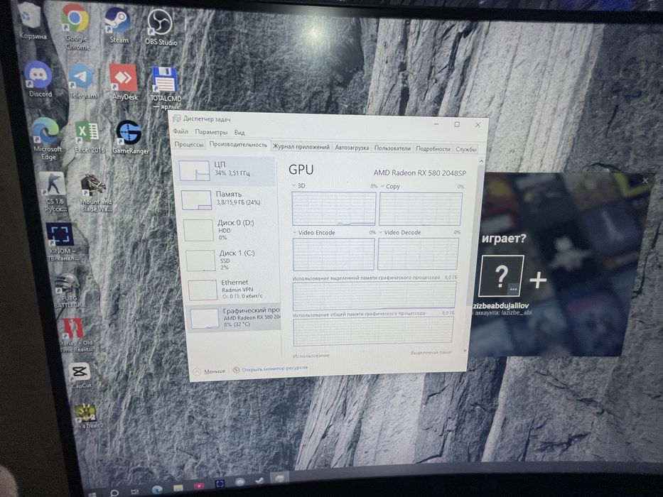The height and width of the screenshot is (497, 663).
Task: Open the Вид menu in Task Manager
Action: point(239,133)
